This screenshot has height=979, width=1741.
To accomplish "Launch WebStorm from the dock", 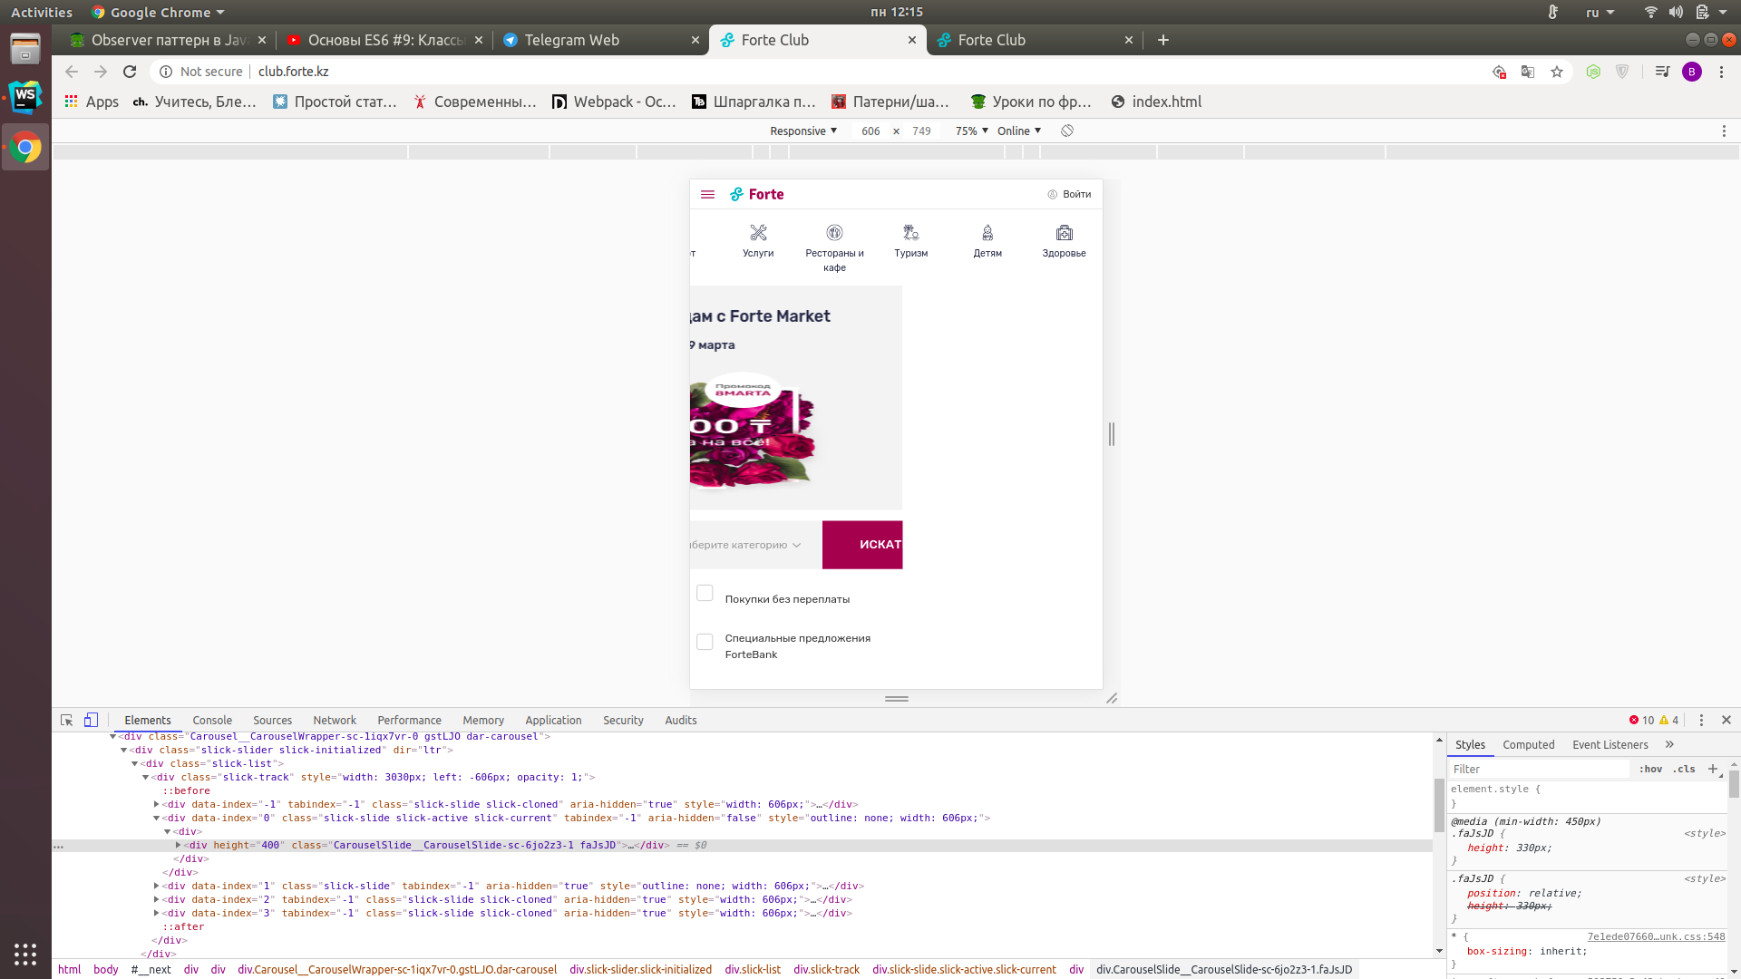I will pos(25,96).
